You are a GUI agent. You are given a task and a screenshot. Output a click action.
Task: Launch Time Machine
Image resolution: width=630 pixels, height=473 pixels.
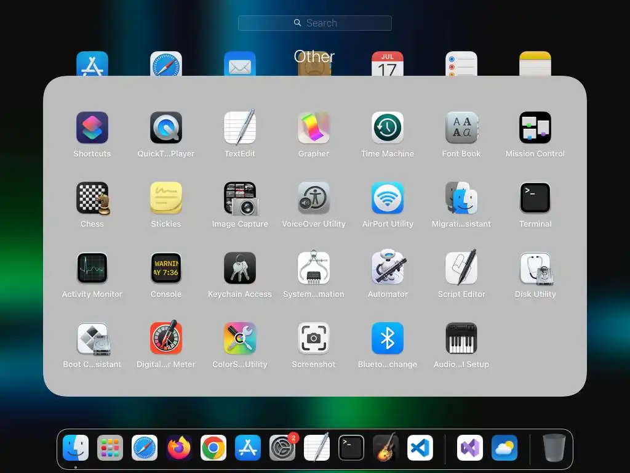[388, 128]
